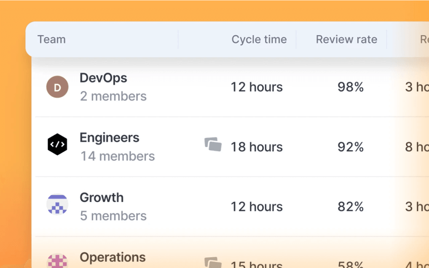Click the DevOps team avatar icon

[57, 87]
